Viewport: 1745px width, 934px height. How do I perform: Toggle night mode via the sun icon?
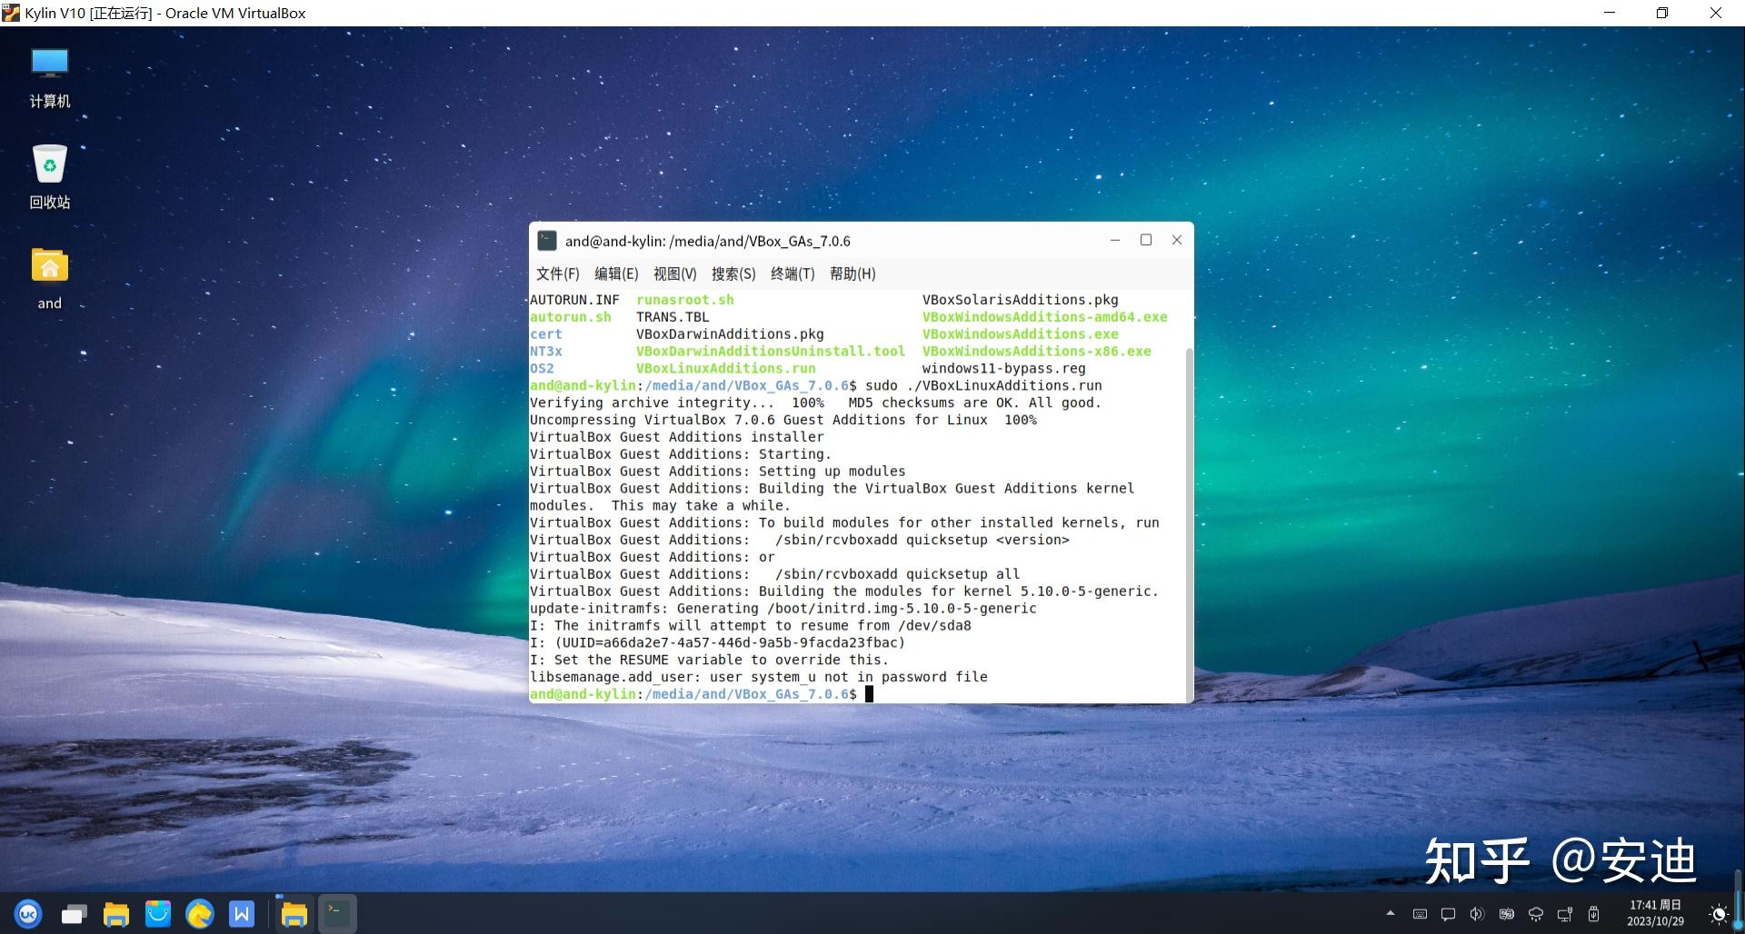point(1718,914)
